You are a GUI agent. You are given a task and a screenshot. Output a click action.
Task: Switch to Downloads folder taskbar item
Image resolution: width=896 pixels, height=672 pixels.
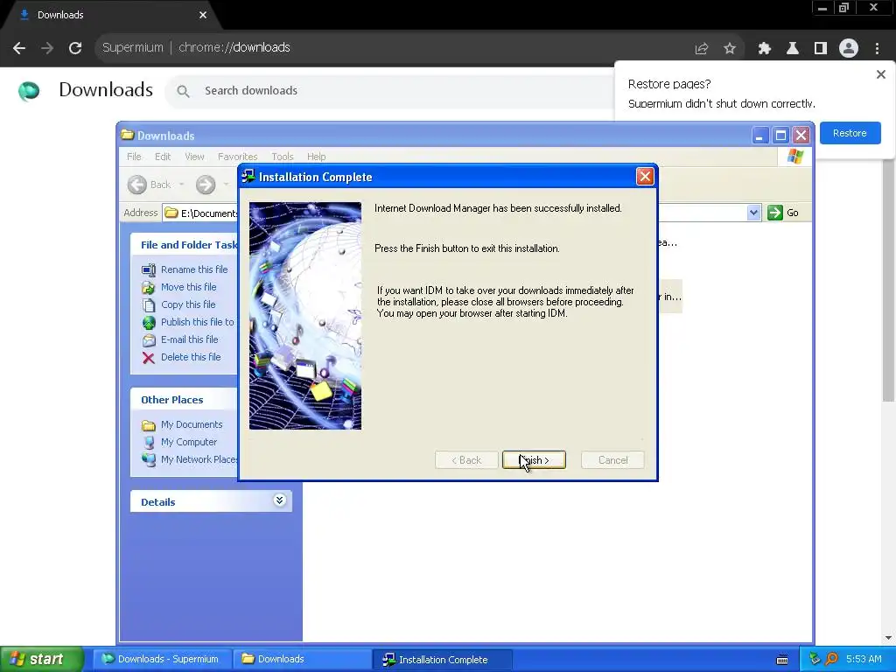(301, 659)
